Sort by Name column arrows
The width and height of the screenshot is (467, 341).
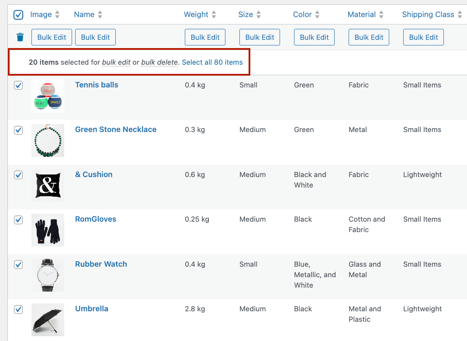point(100,15)
